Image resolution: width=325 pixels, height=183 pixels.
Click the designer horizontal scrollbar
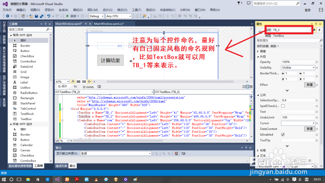[170, 82]
